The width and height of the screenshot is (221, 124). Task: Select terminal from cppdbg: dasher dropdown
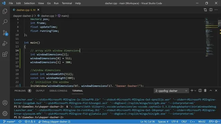(171, 91)
